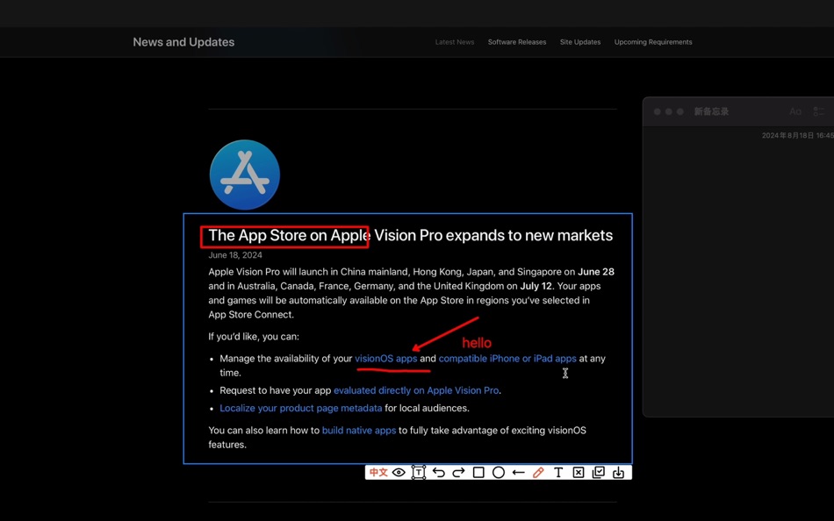
Task: Select the orange pencil drawing tool
Action: (x=538, y=472)
